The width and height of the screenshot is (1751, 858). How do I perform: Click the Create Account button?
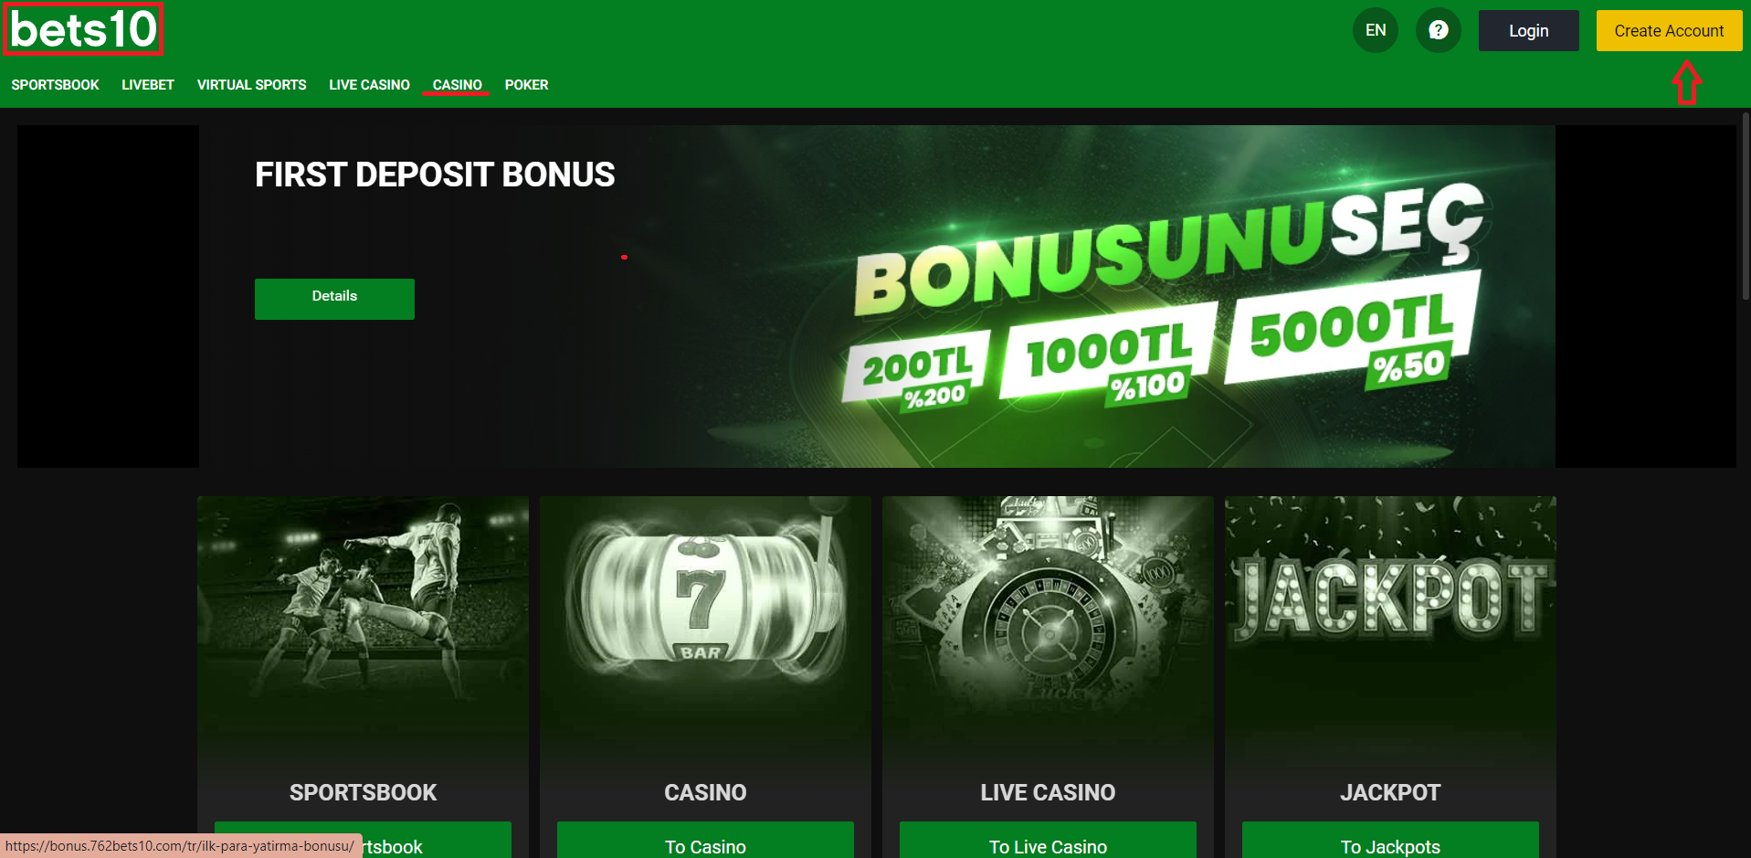1669,30
